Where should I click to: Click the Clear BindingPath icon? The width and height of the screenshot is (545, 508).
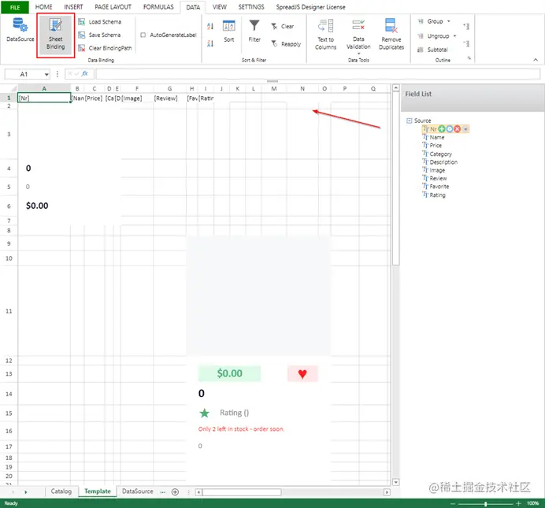82,48
